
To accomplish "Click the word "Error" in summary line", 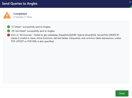I will coord(30,17).
